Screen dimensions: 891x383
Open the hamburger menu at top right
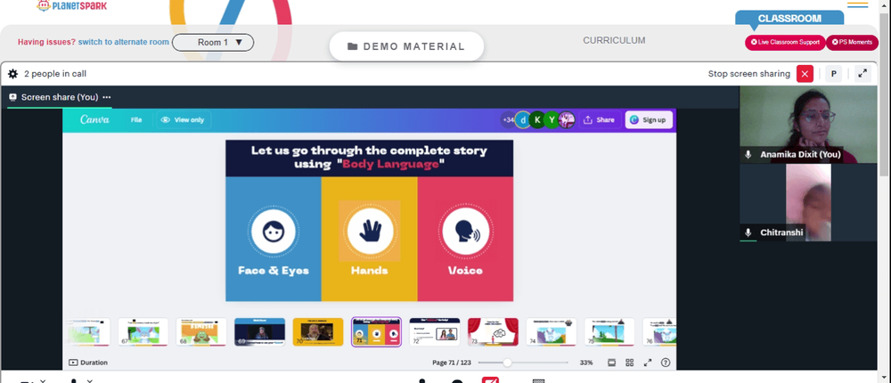tap(858, 5)
